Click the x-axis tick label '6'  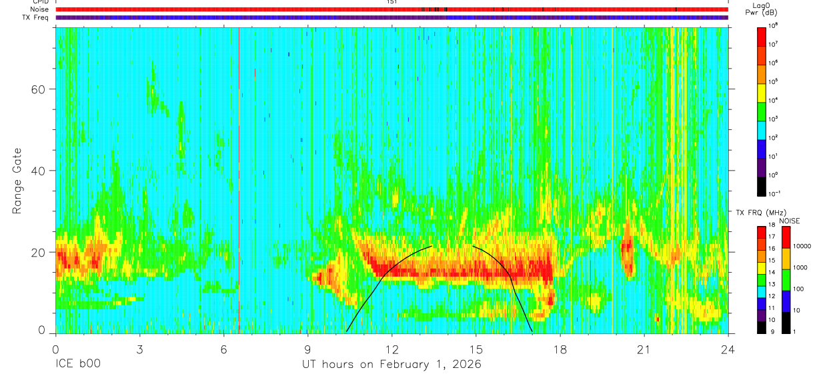pos(223,349)
